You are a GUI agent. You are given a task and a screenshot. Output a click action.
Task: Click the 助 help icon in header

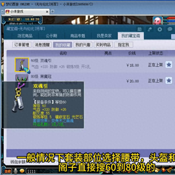pyautogui.click(x=139, y=29)
